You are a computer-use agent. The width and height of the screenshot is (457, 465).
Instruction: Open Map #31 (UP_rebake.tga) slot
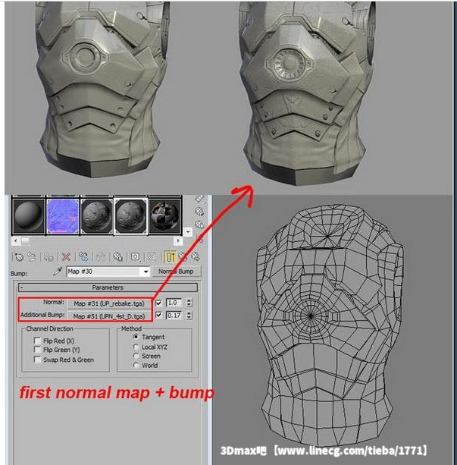tap(109, 303)
